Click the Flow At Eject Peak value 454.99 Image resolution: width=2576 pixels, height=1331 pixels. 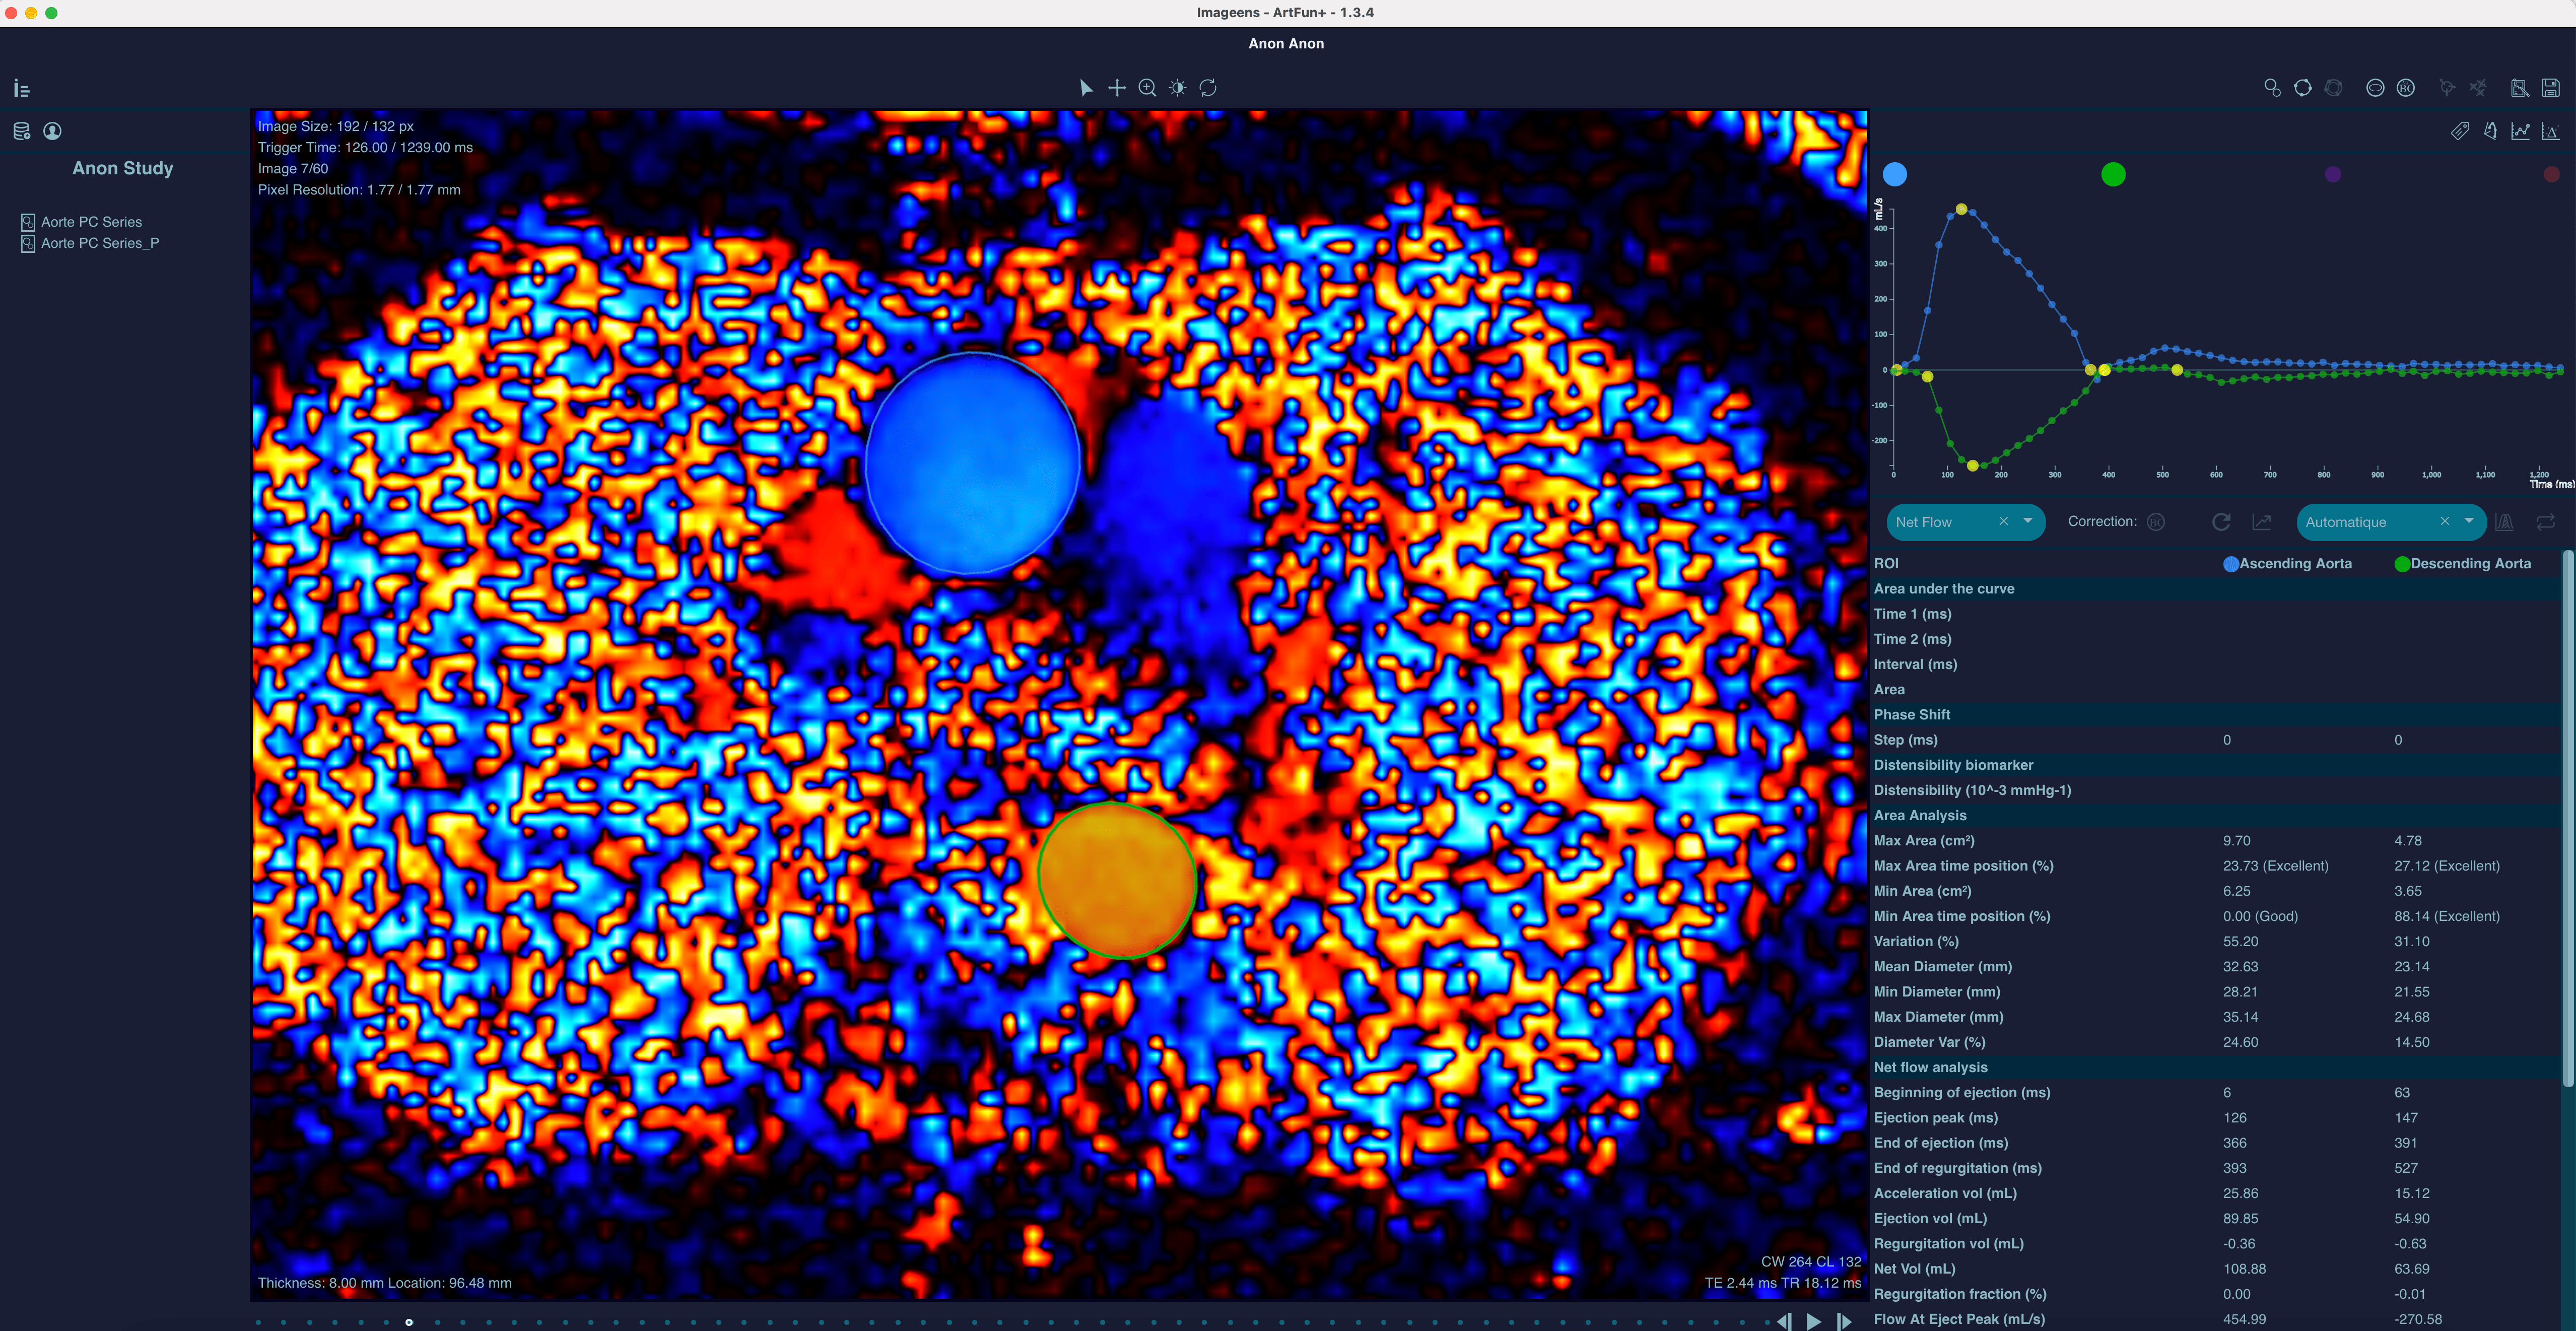coord(2244,1320)
